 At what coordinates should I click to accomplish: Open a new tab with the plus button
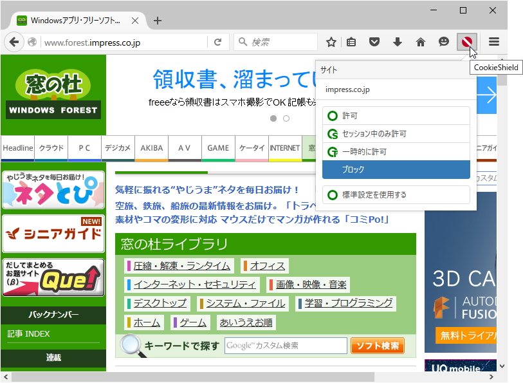click(158, 20)
